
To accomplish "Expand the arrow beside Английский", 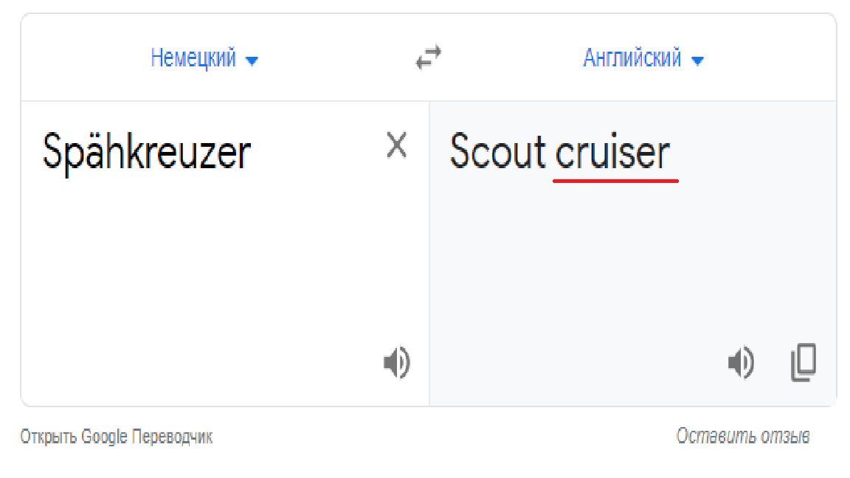I will [698, 60].
